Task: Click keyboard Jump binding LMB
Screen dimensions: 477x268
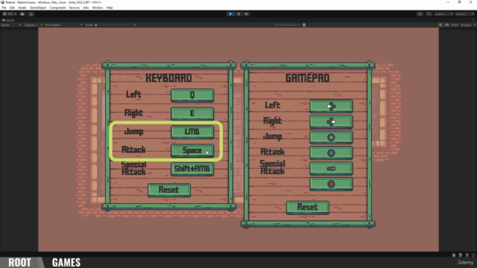Action: click(192, 132)
